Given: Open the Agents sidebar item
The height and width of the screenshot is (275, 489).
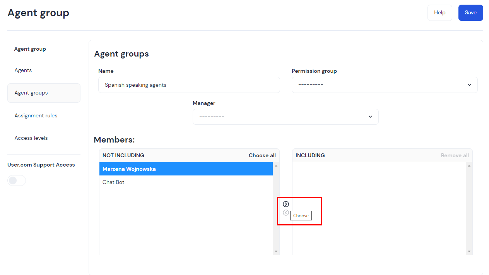Looking at the screenshot, I should point(23,70).
